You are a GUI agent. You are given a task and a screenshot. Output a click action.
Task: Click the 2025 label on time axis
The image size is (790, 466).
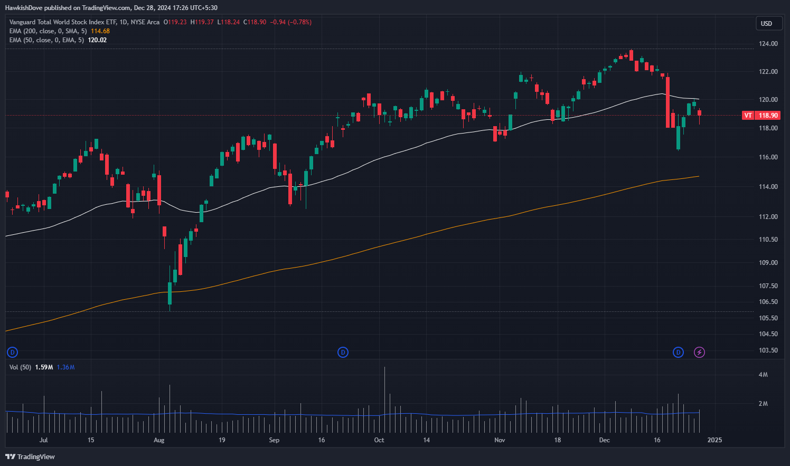click(x=714, y=440)
